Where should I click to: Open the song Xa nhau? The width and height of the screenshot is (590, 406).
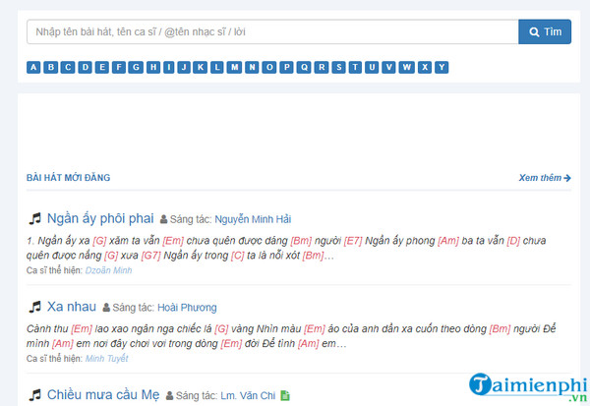click(x=72, y=307)
